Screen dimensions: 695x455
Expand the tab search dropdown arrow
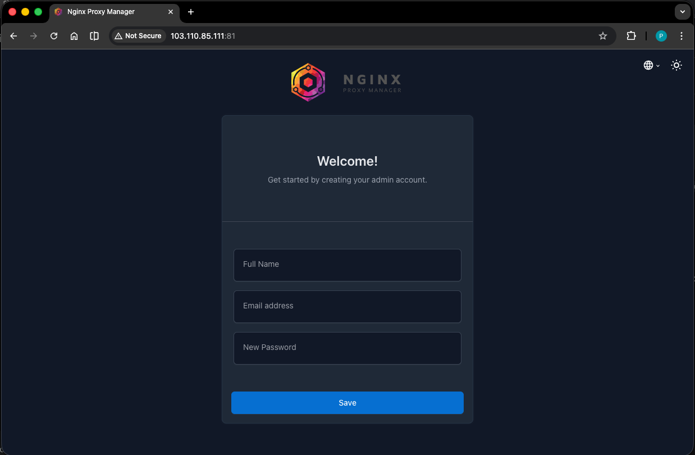click(x=683, y=12)
